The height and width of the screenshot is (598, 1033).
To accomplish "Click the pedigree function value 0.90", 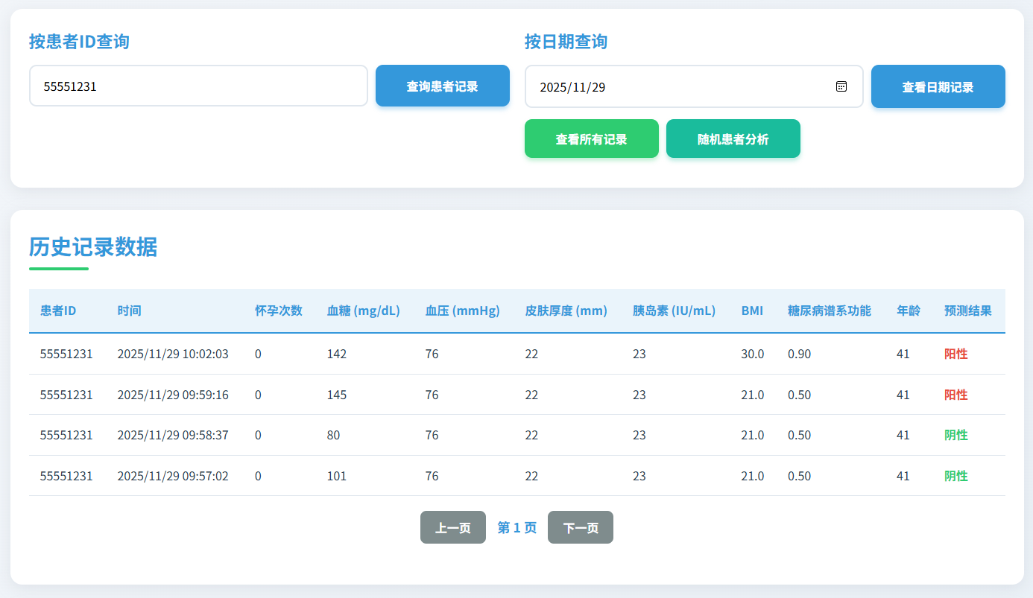I will (x=799, y=354).
